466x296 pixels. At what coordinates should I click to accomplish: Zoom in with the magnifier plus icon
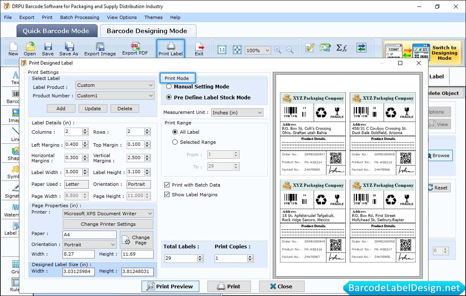pyautogui.click(x=278, y=50)
